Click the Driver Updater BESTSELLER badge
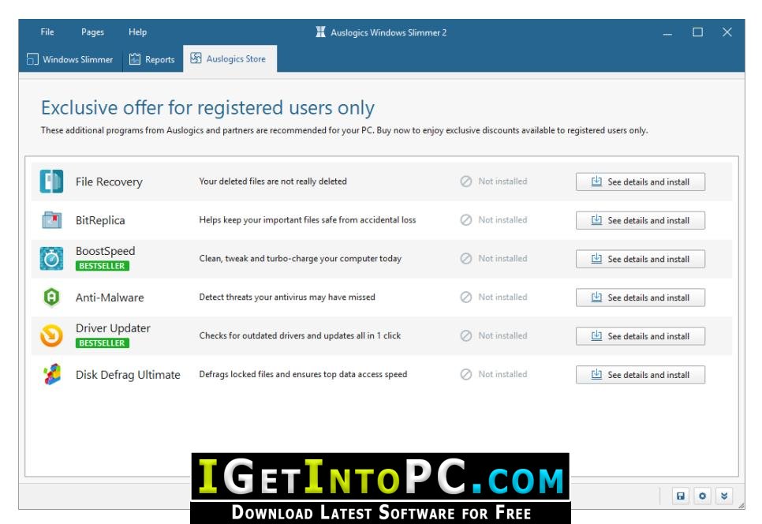The image size is (762, 524). coord(103,343)
